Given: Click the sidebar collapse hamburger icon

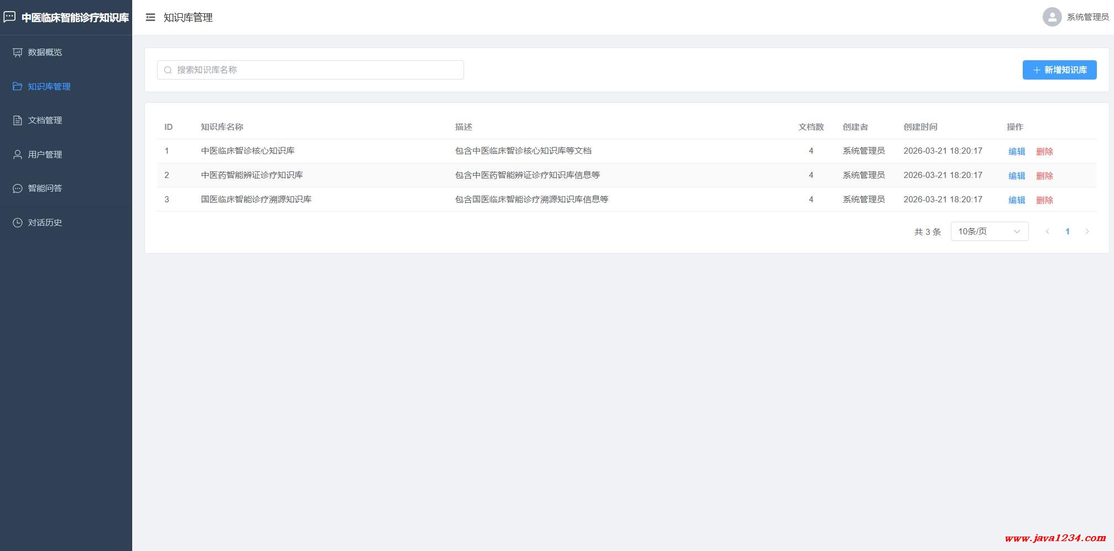Looking at the screenshot, I should [150, 18].
